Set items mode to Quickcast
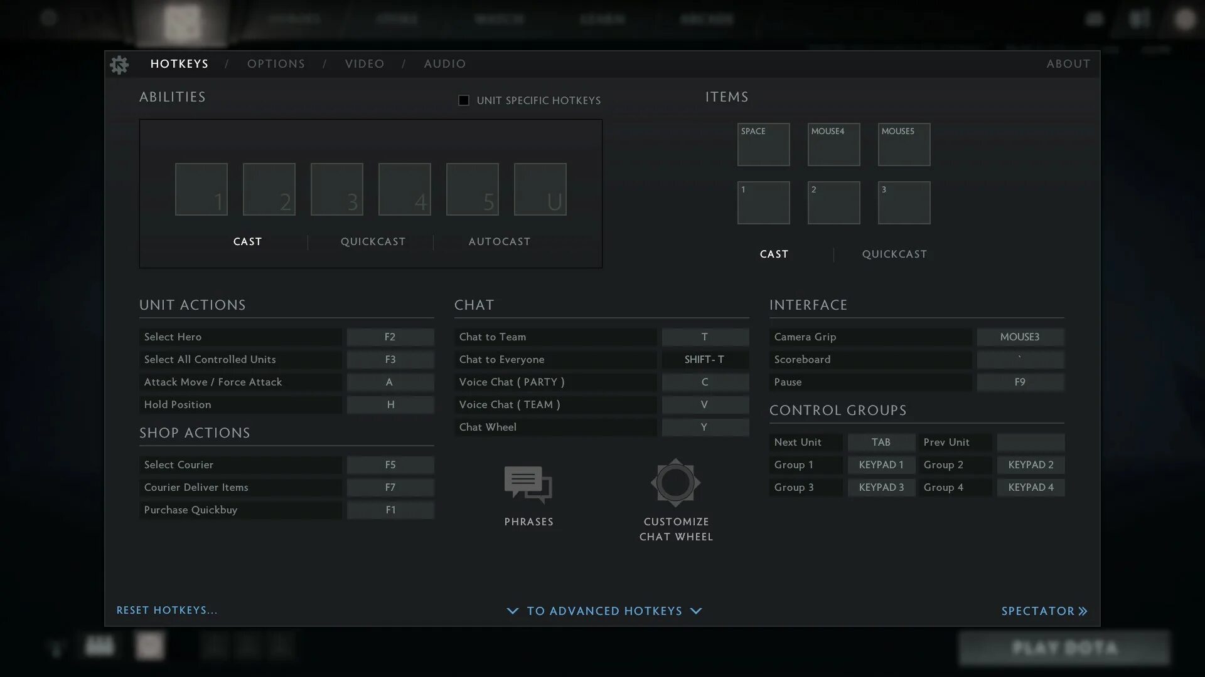Screen dimensions: 1205x677 pos(894,255)
